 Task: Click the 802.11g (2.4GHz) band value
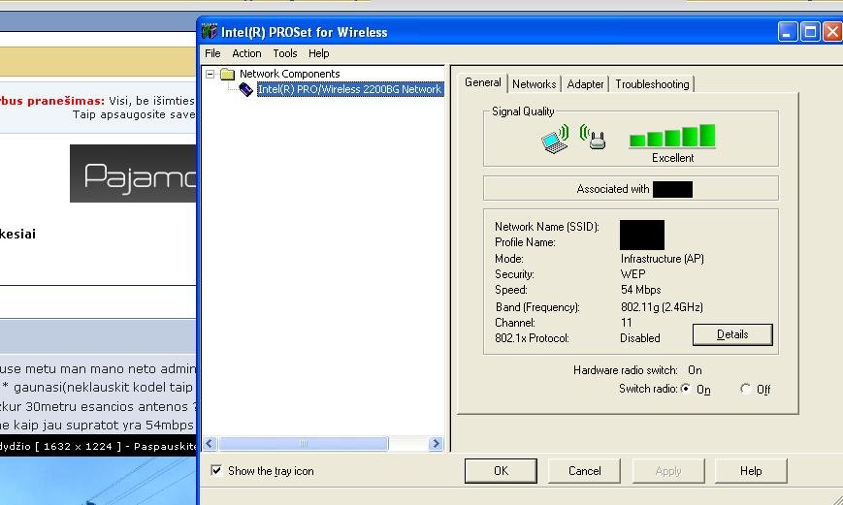(x=662, y=306)
